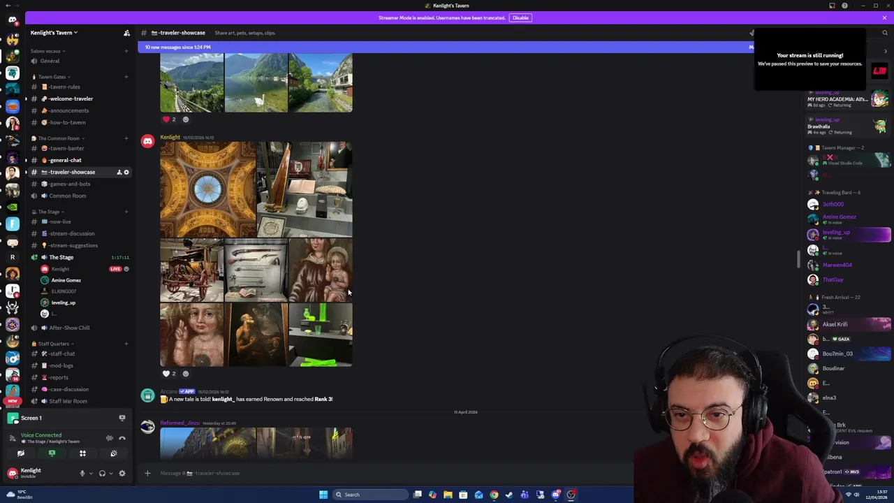
Task: Toggle heart reaction on the lake photos message
Action: [170, 119]
